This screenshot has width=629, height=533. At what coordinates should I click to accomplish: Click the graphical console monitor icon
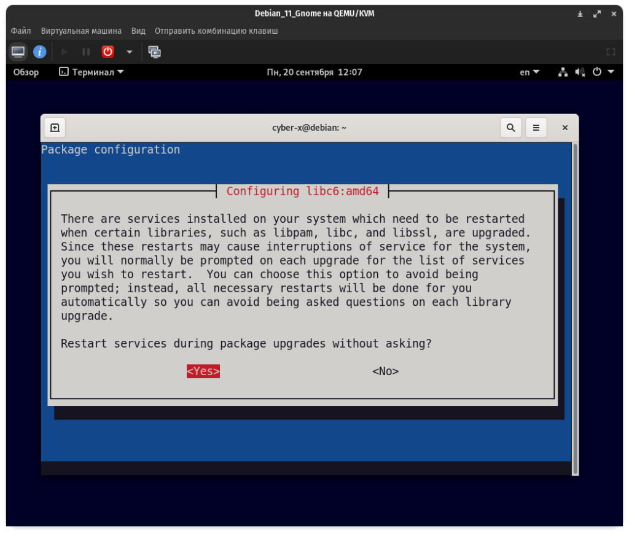click(x=18, y=52)
